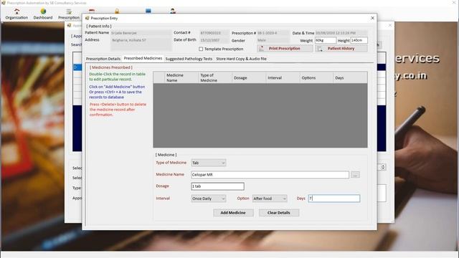Click the Height field showing 140cm
This screenshot has width=459, height=258.
pos(359,40)
